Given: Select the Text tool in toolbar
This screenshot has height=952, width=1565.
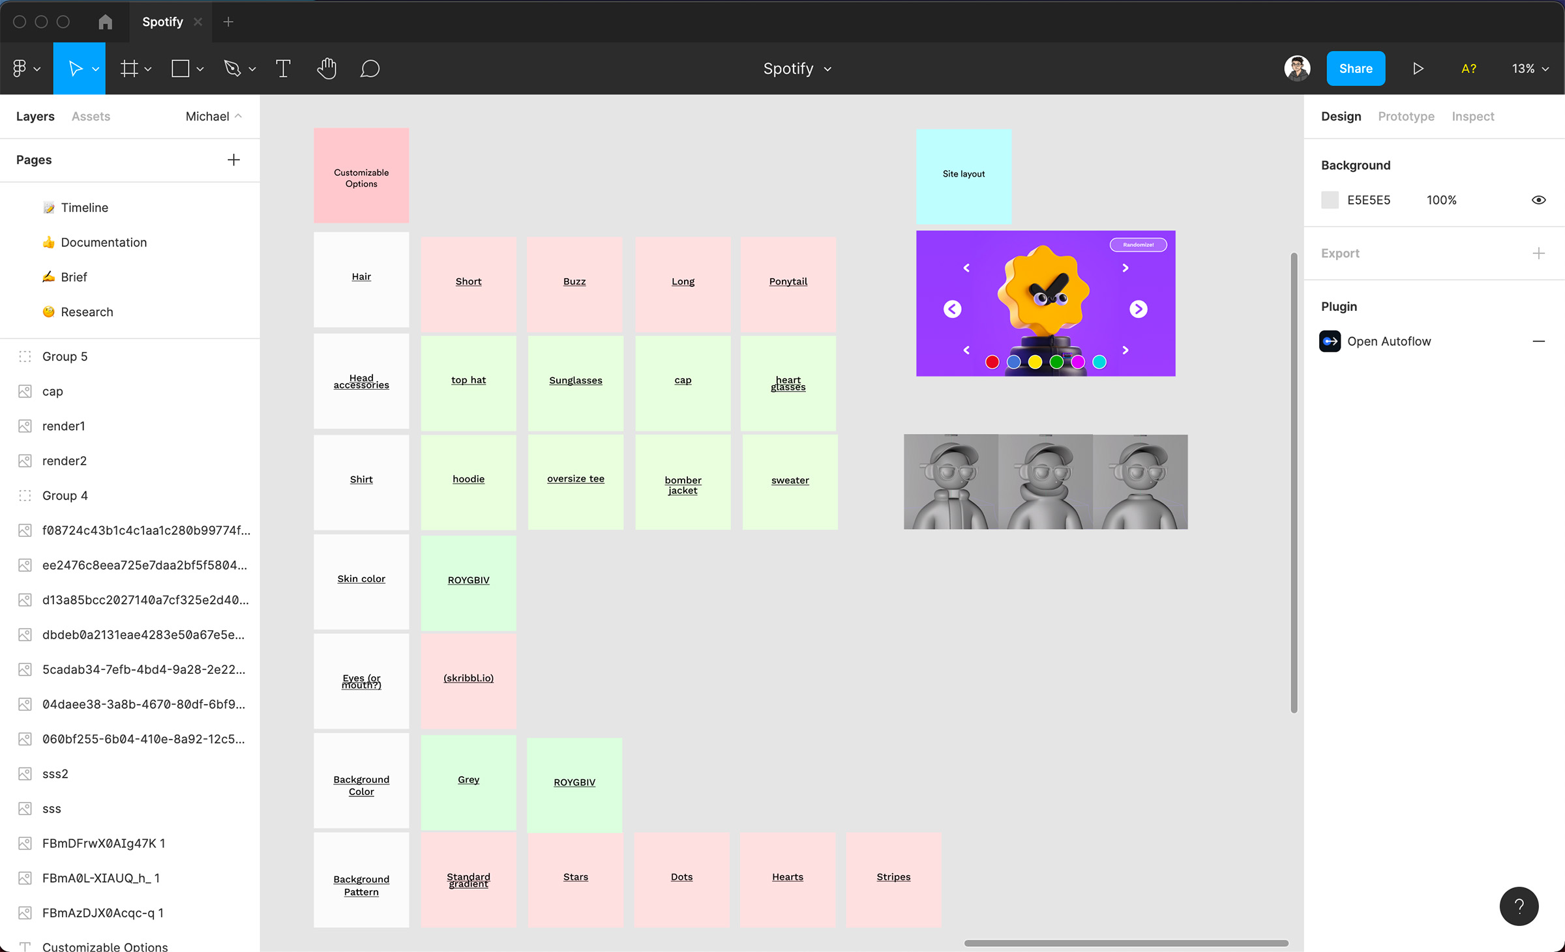Looking at the screenshot, I should [x=283, y=68].
